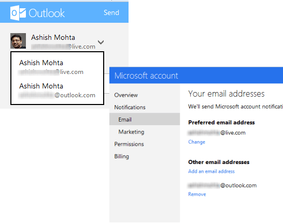Open the Notifications section

[x=130, y=107]
